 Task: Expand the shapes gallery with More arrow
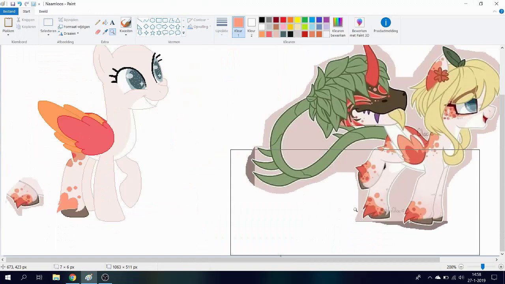183,33
